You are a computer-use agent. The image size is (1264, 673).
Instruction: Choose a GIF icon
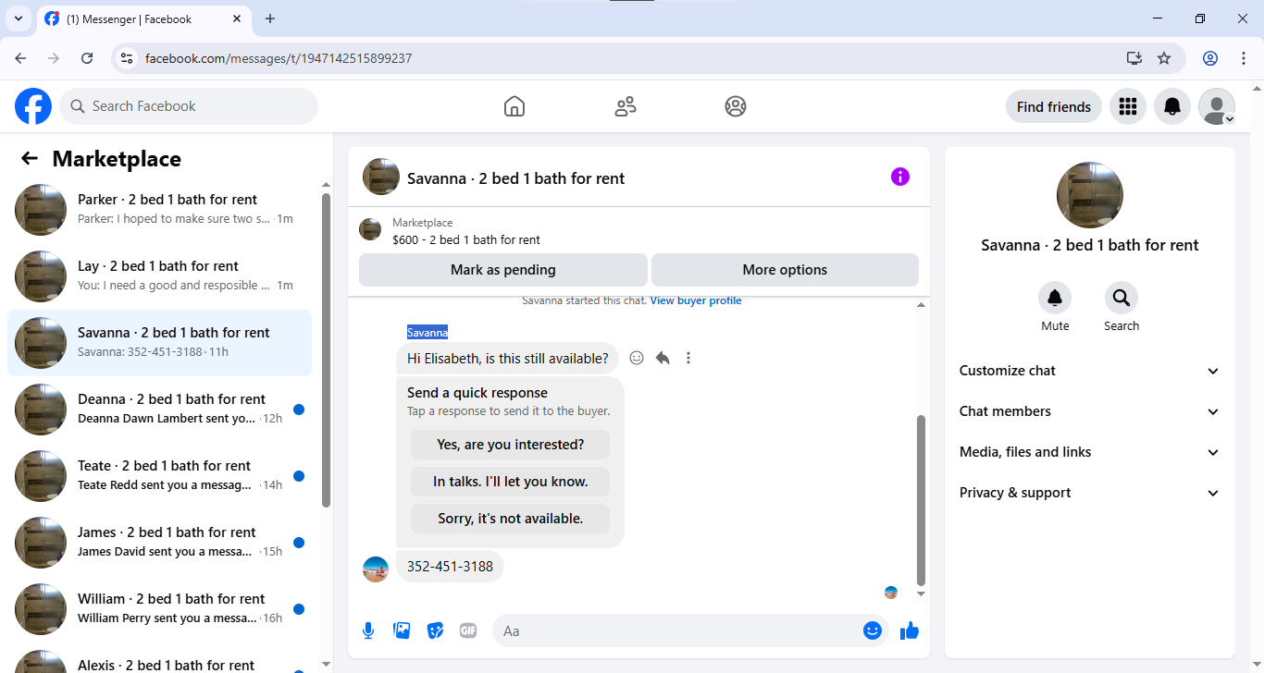468,630
